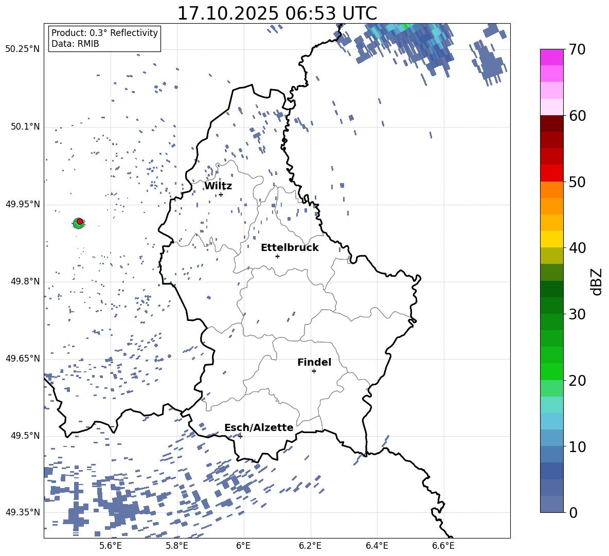Viewport: 609px width, 556px height.
Task: Click the Findel label on the map
Action: (314, 362)
